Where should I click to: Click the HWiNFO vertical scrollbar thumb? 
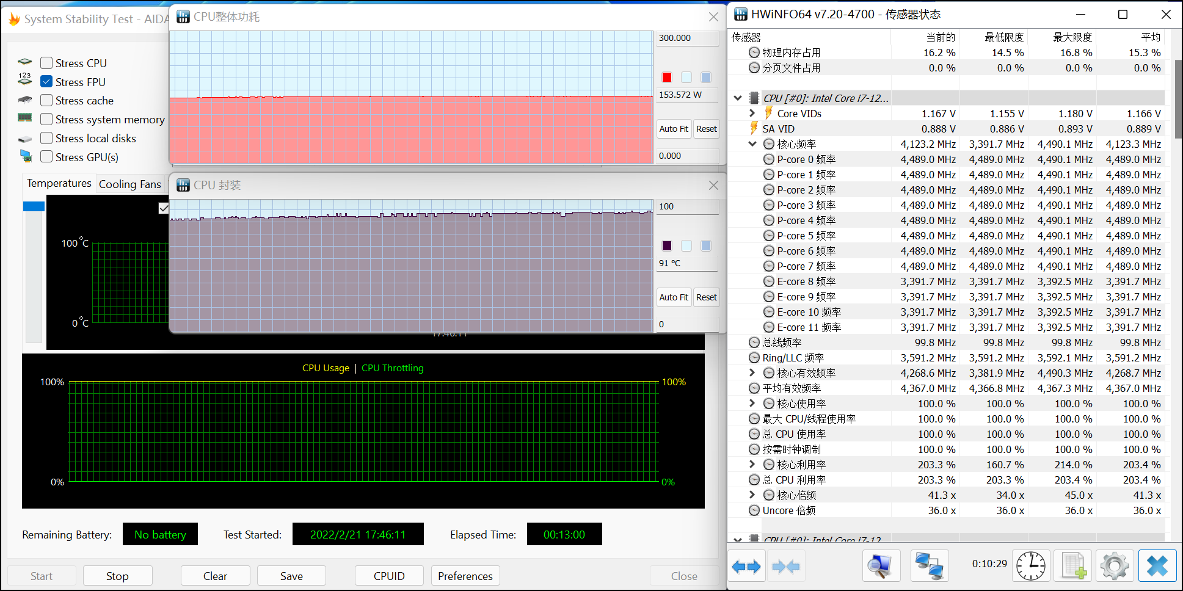[x=1178, y=98]
